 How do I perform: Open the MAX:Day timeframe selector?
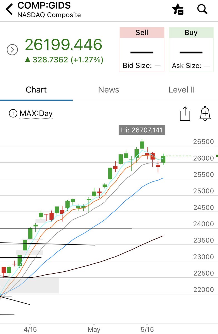(x=36, y=114)
